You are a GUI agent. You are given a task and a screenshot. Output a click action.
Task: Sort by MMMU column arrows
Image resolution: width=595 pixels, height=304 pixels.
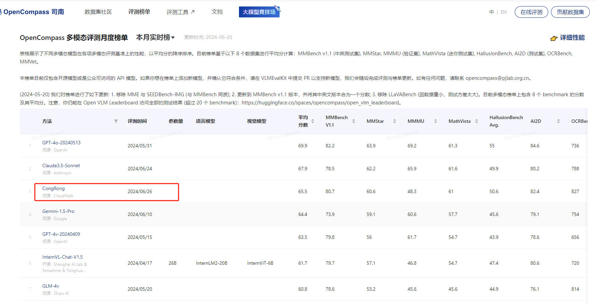pos(436,121)
